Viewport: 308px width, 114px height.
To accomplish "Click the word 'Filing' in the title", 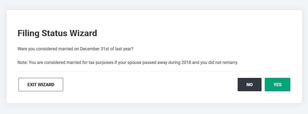I will tap(29, 33).
